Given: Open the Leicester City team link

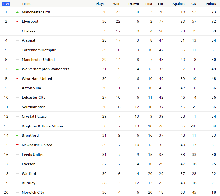Looking at the screenshot, I should coord(34,98).
